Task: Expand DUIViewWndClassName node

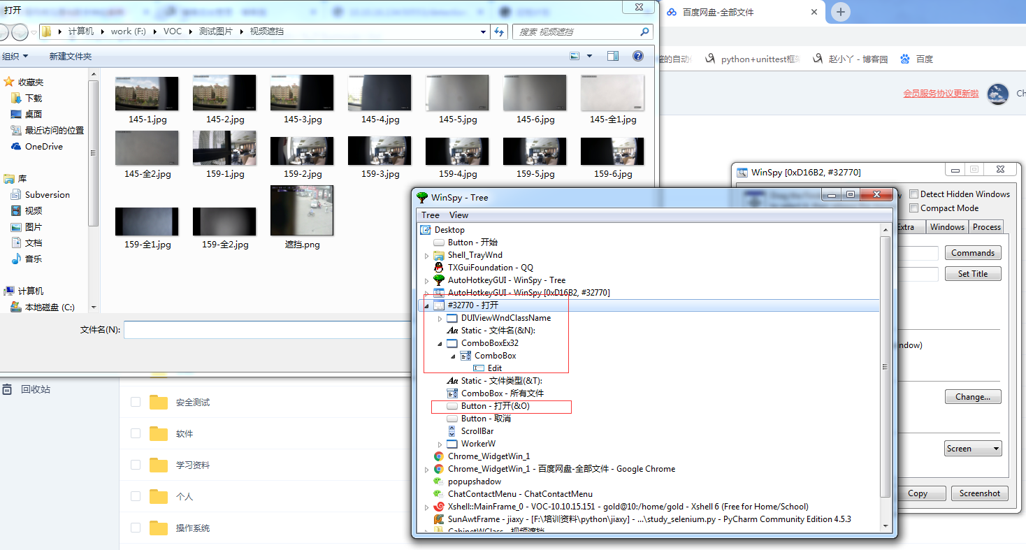Action: pos(440,319)
